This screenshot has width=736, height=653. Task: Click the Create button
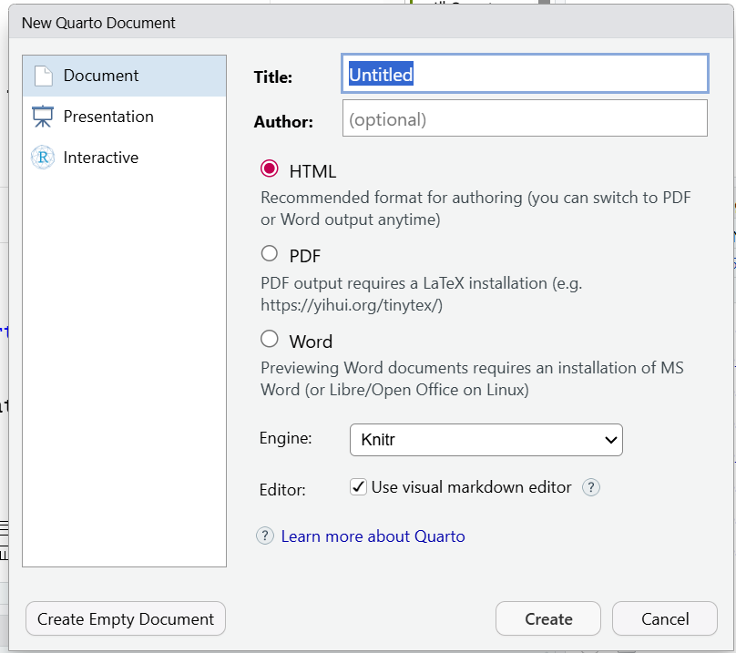point(548,619)
